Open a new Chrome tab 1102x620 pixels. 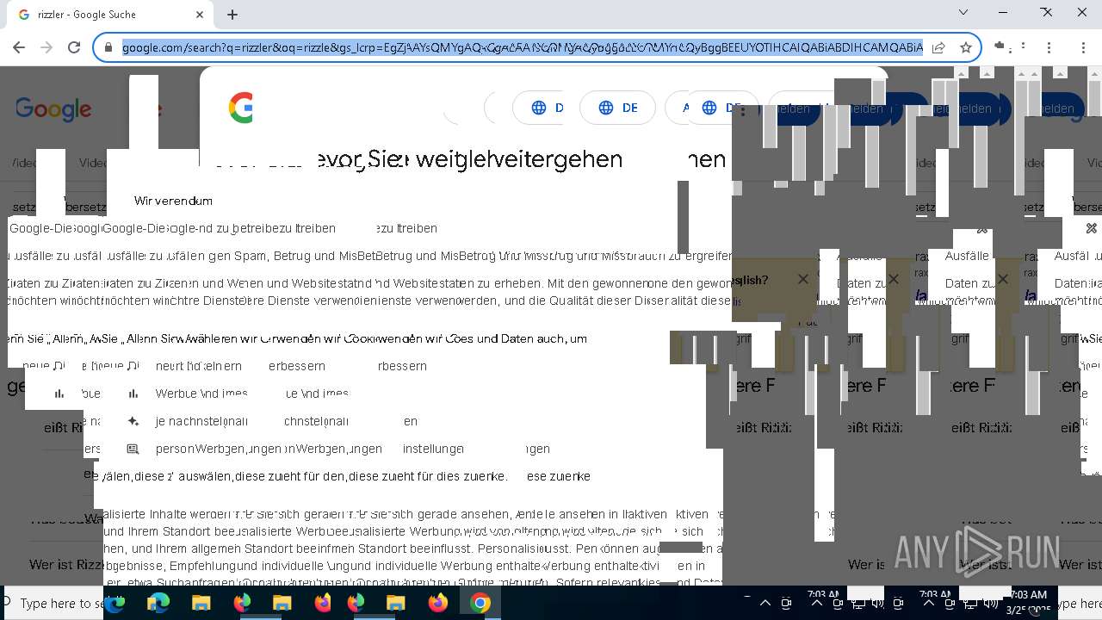[232, 15]
